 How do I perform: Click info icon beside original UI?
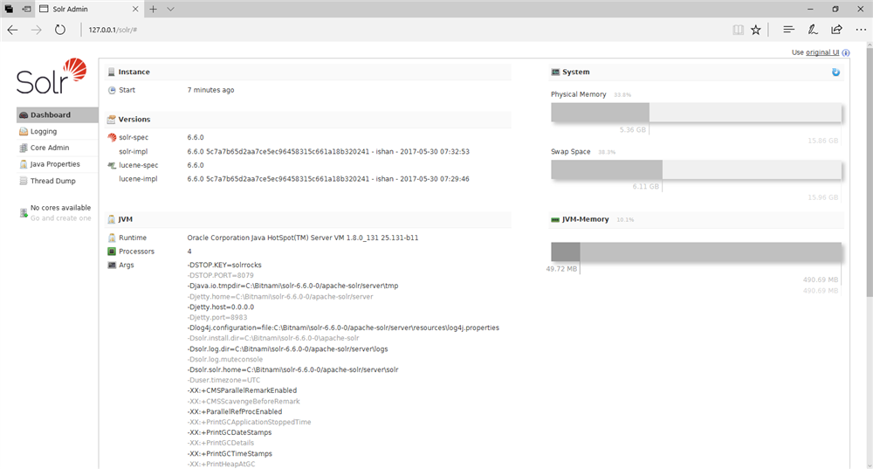[x=846, y=53]
